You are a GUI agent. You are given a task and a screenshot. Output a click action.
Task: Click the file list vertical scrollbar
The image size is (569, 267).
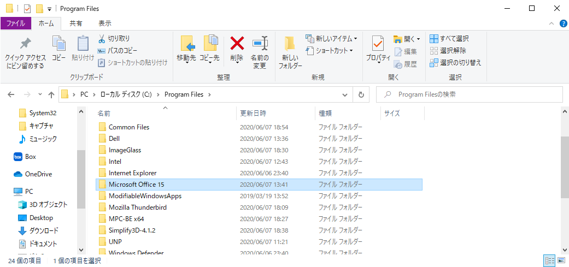click(565, 168)
